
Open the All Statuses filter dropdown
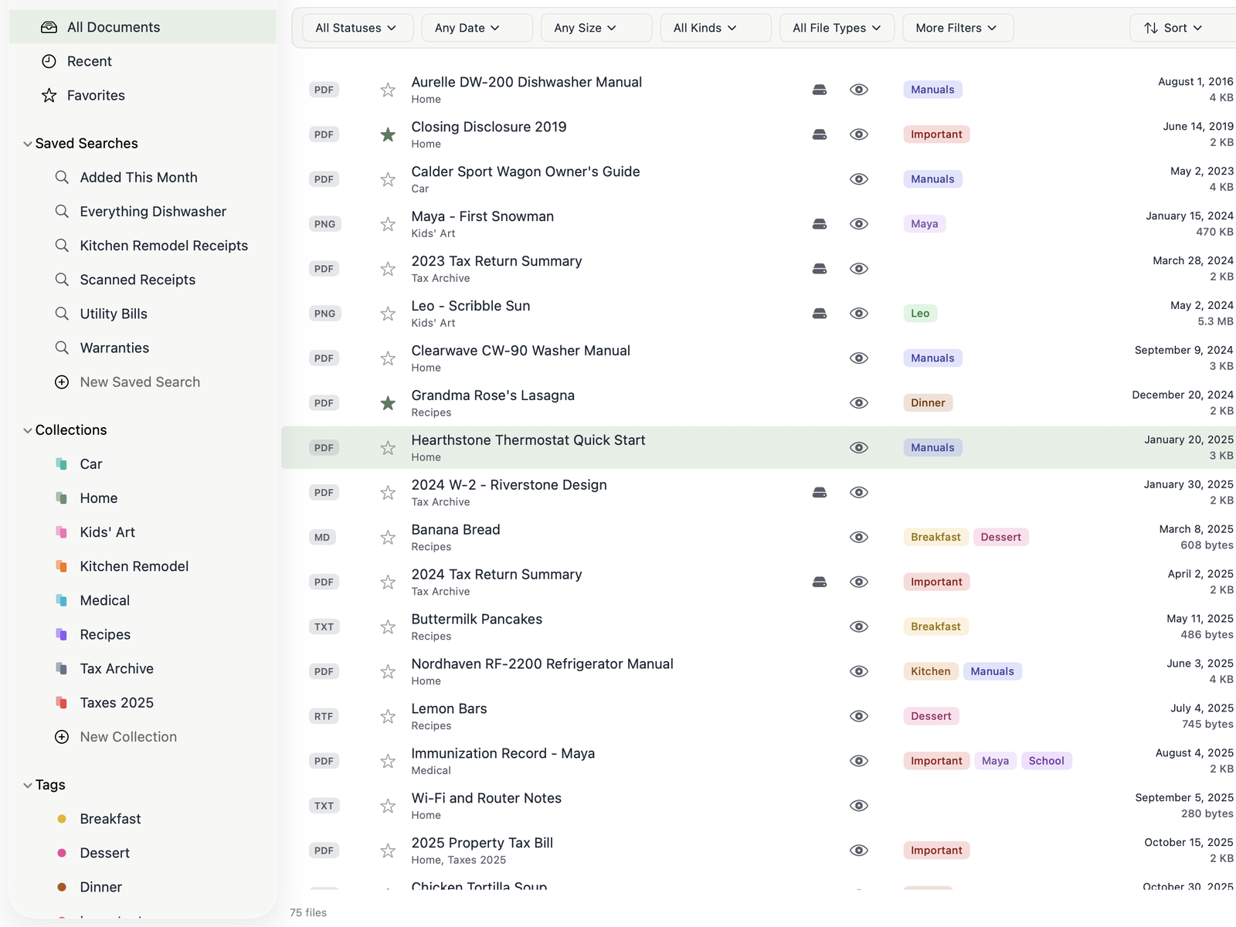pos(358,28)
